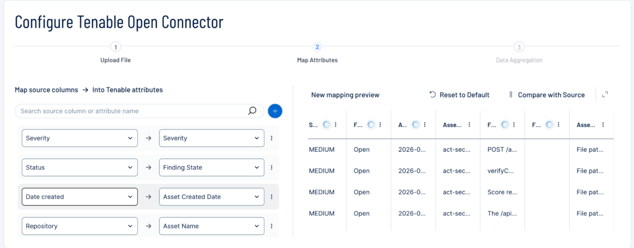Open the Status source column dropdown
Screen dimensions: 634x248
click(80, 167)
